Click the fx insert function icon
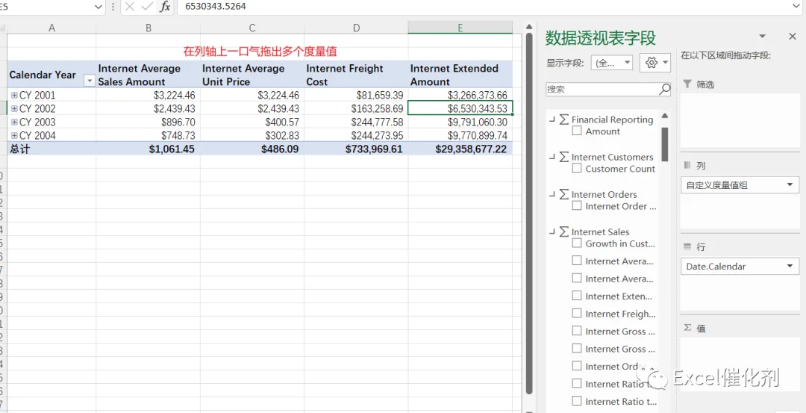The image size is (806, 413). tap(164, 7)
